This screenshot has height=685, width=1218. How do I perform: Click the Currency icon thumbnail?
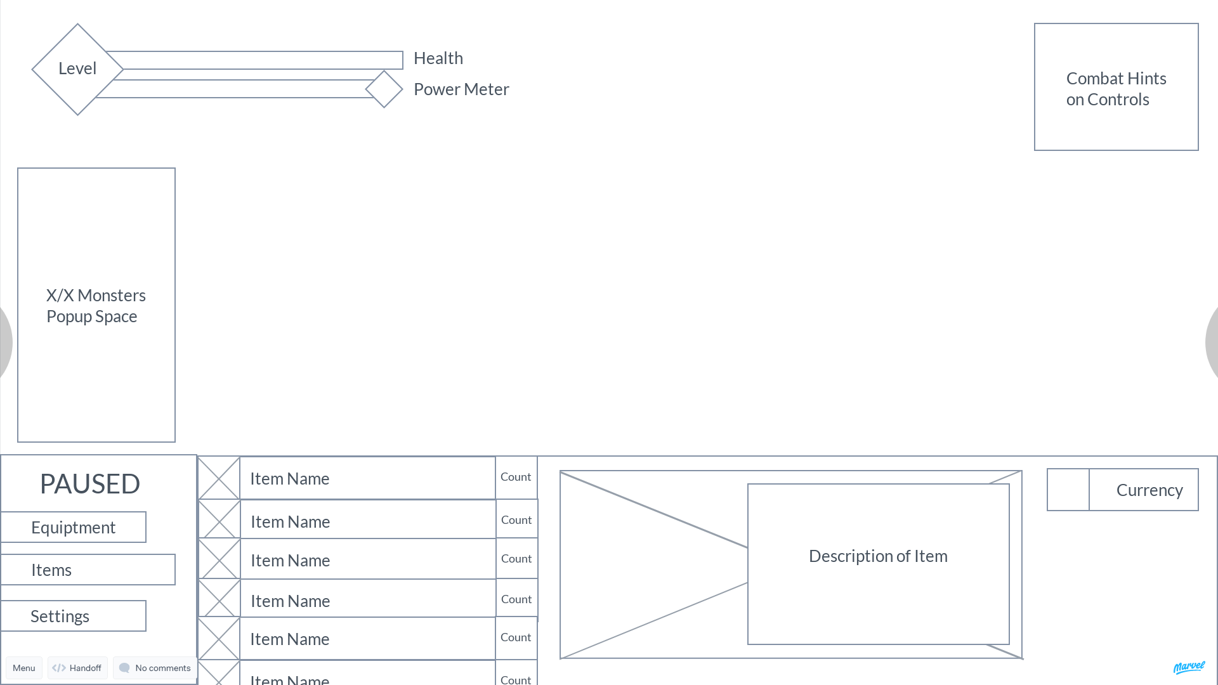point(1068,490)
